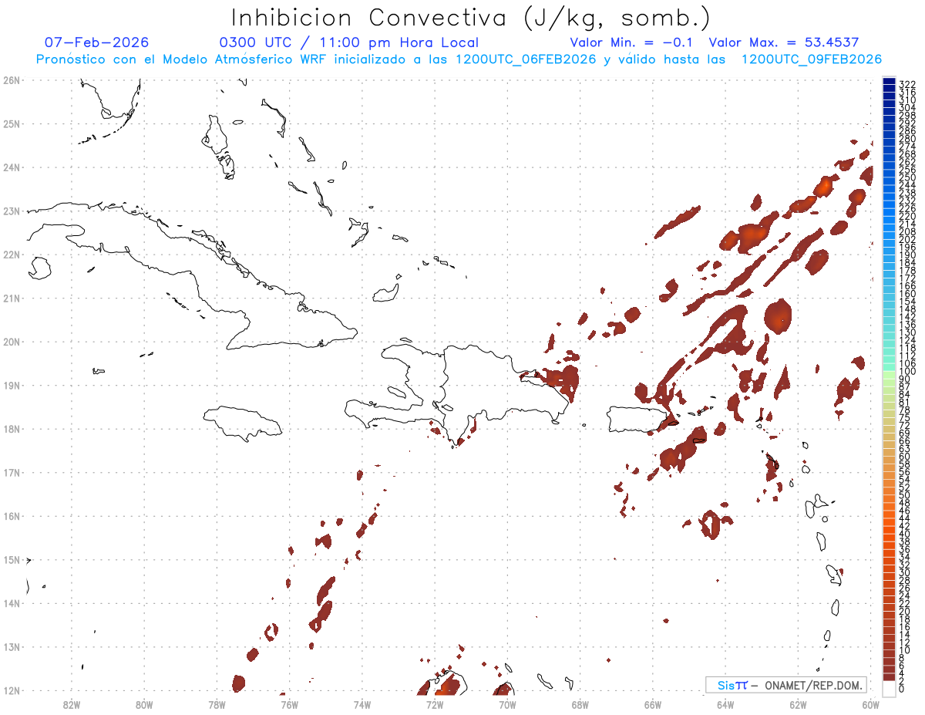Click the "SisPI - ONAMET/REP.DOM." credit box
The image size is (925, 715).
click(785, 685)
